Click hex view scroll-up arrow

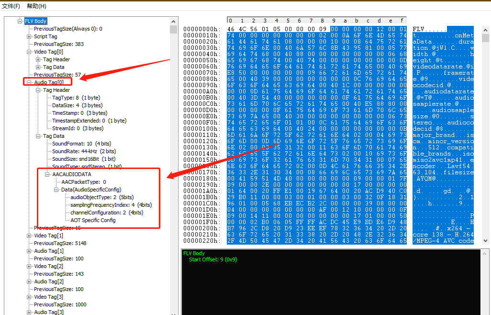pos(485,30)
